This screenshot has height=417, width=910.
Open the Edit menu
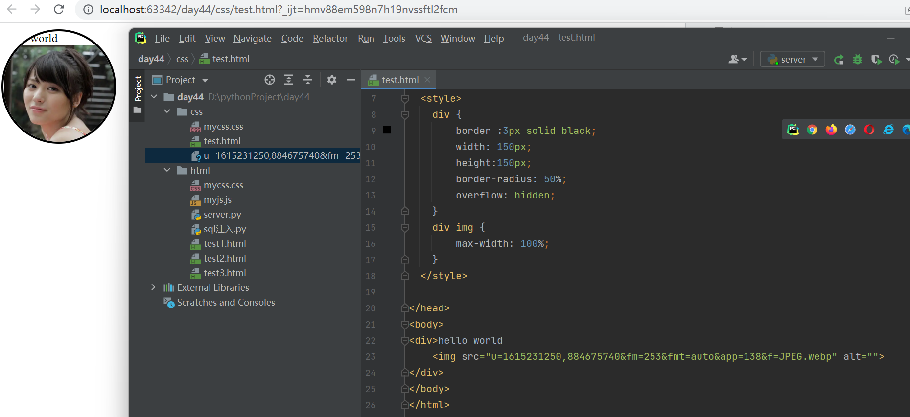187,38
